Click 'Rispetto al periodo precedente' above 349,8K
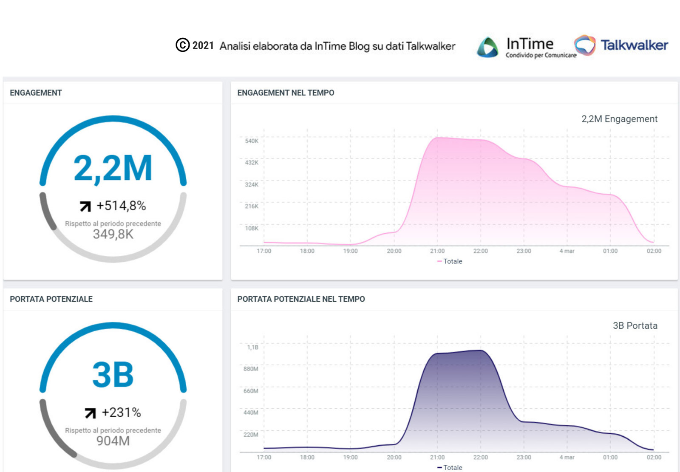The height and width of the screenshot is (472, 680). [x=113, y=223]
